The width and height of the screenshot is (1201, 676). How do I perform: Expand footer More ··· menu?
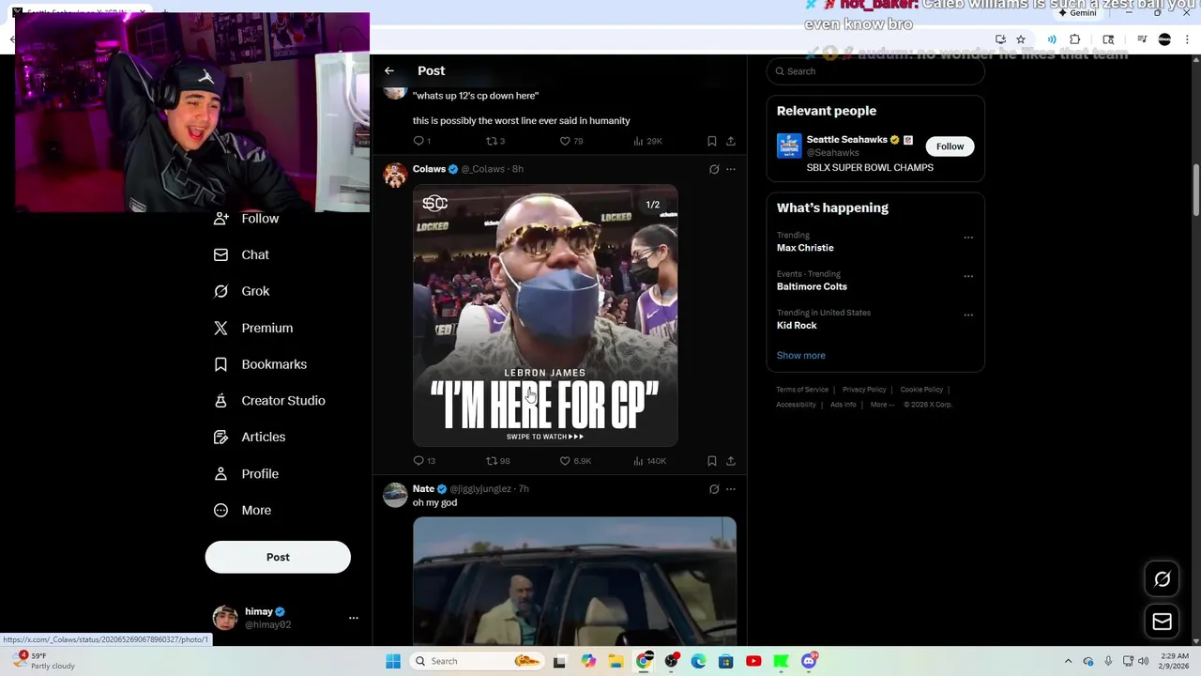[882, 405]
